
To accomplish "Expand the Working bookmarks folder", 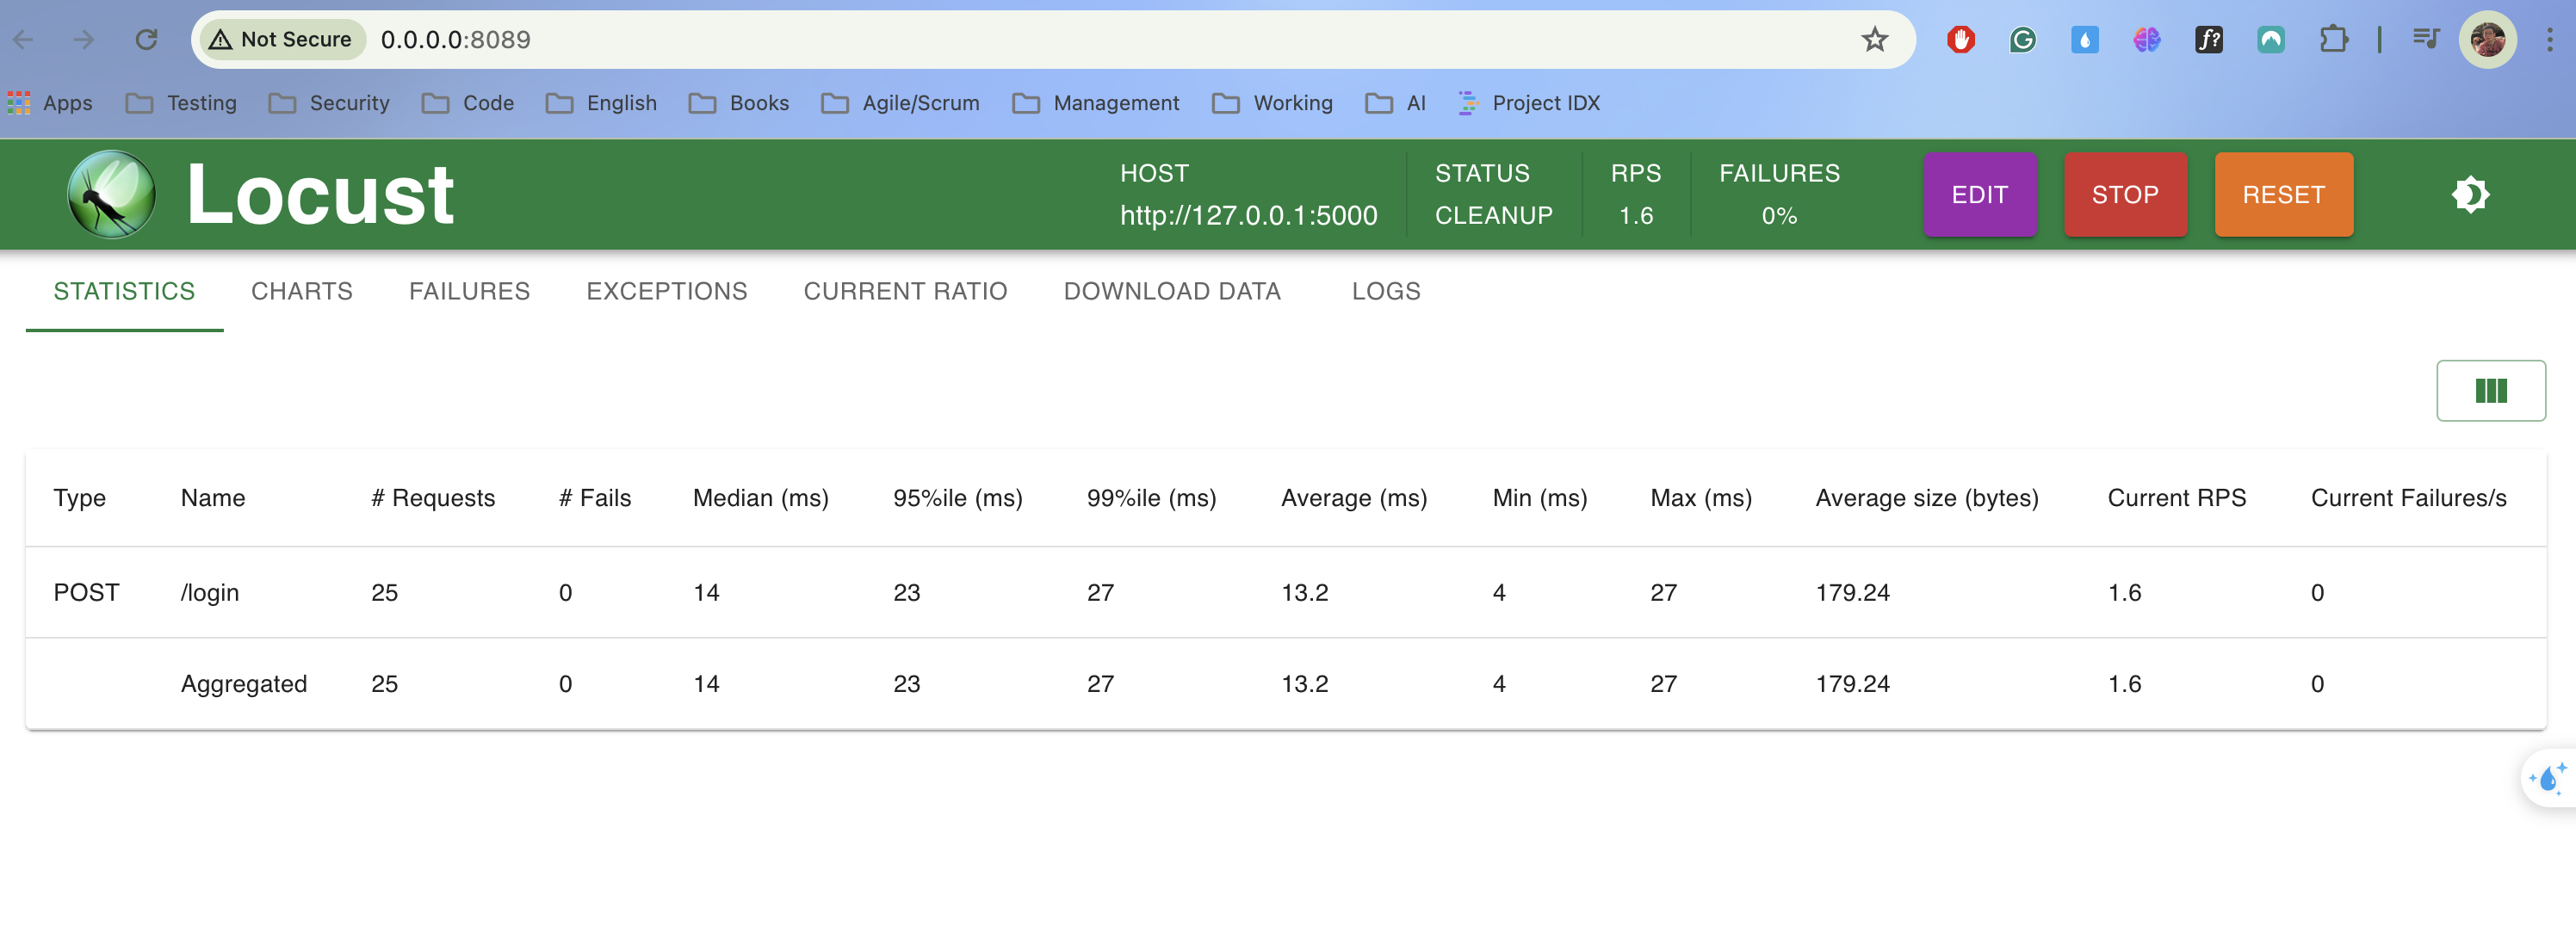I will pyautogui.click(x=1272, y=103).
